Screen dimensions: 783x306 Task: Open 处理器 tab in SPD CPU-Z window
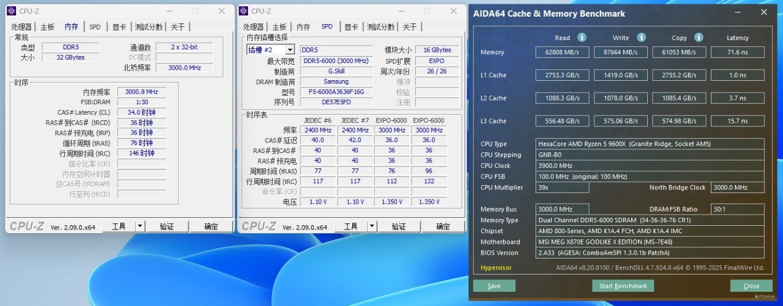pyautogui.click(x=254, y=27)
